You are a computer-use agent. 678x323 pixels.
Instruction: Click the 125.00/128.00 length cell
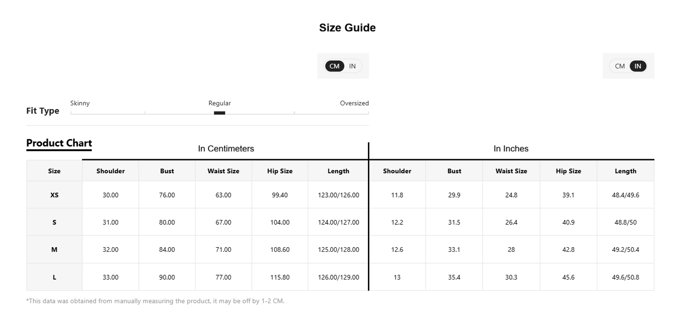pyautogui.click(x=338, y=250)
